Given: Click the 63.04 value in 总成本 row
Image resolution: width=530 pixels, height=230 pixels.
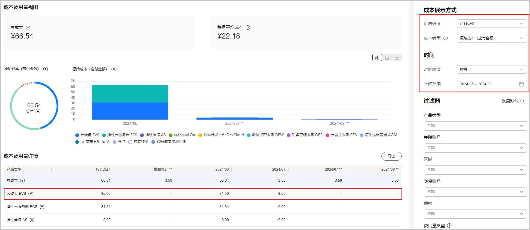Looking at the screenshot, I should 224,180.
